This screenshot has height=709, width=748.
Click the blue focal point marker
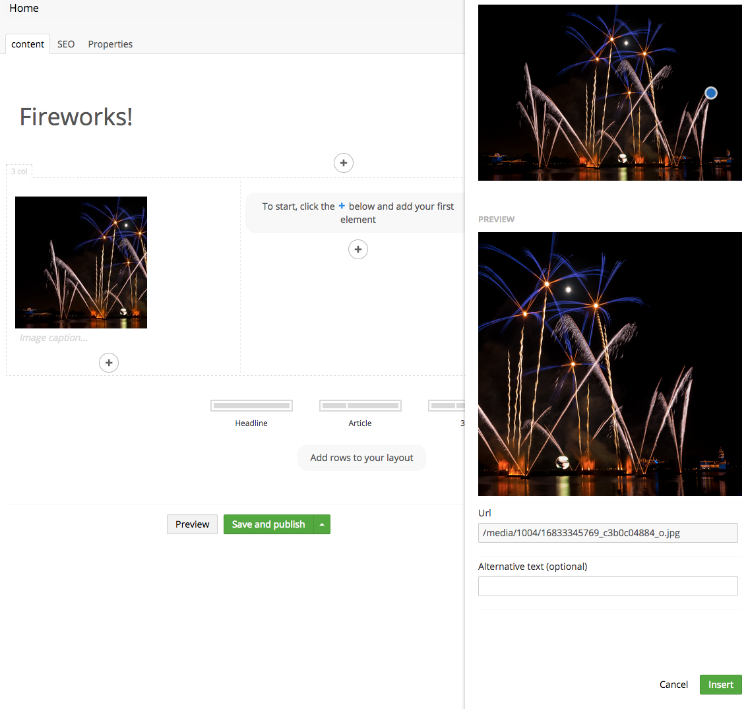click(x=710, y=93)
